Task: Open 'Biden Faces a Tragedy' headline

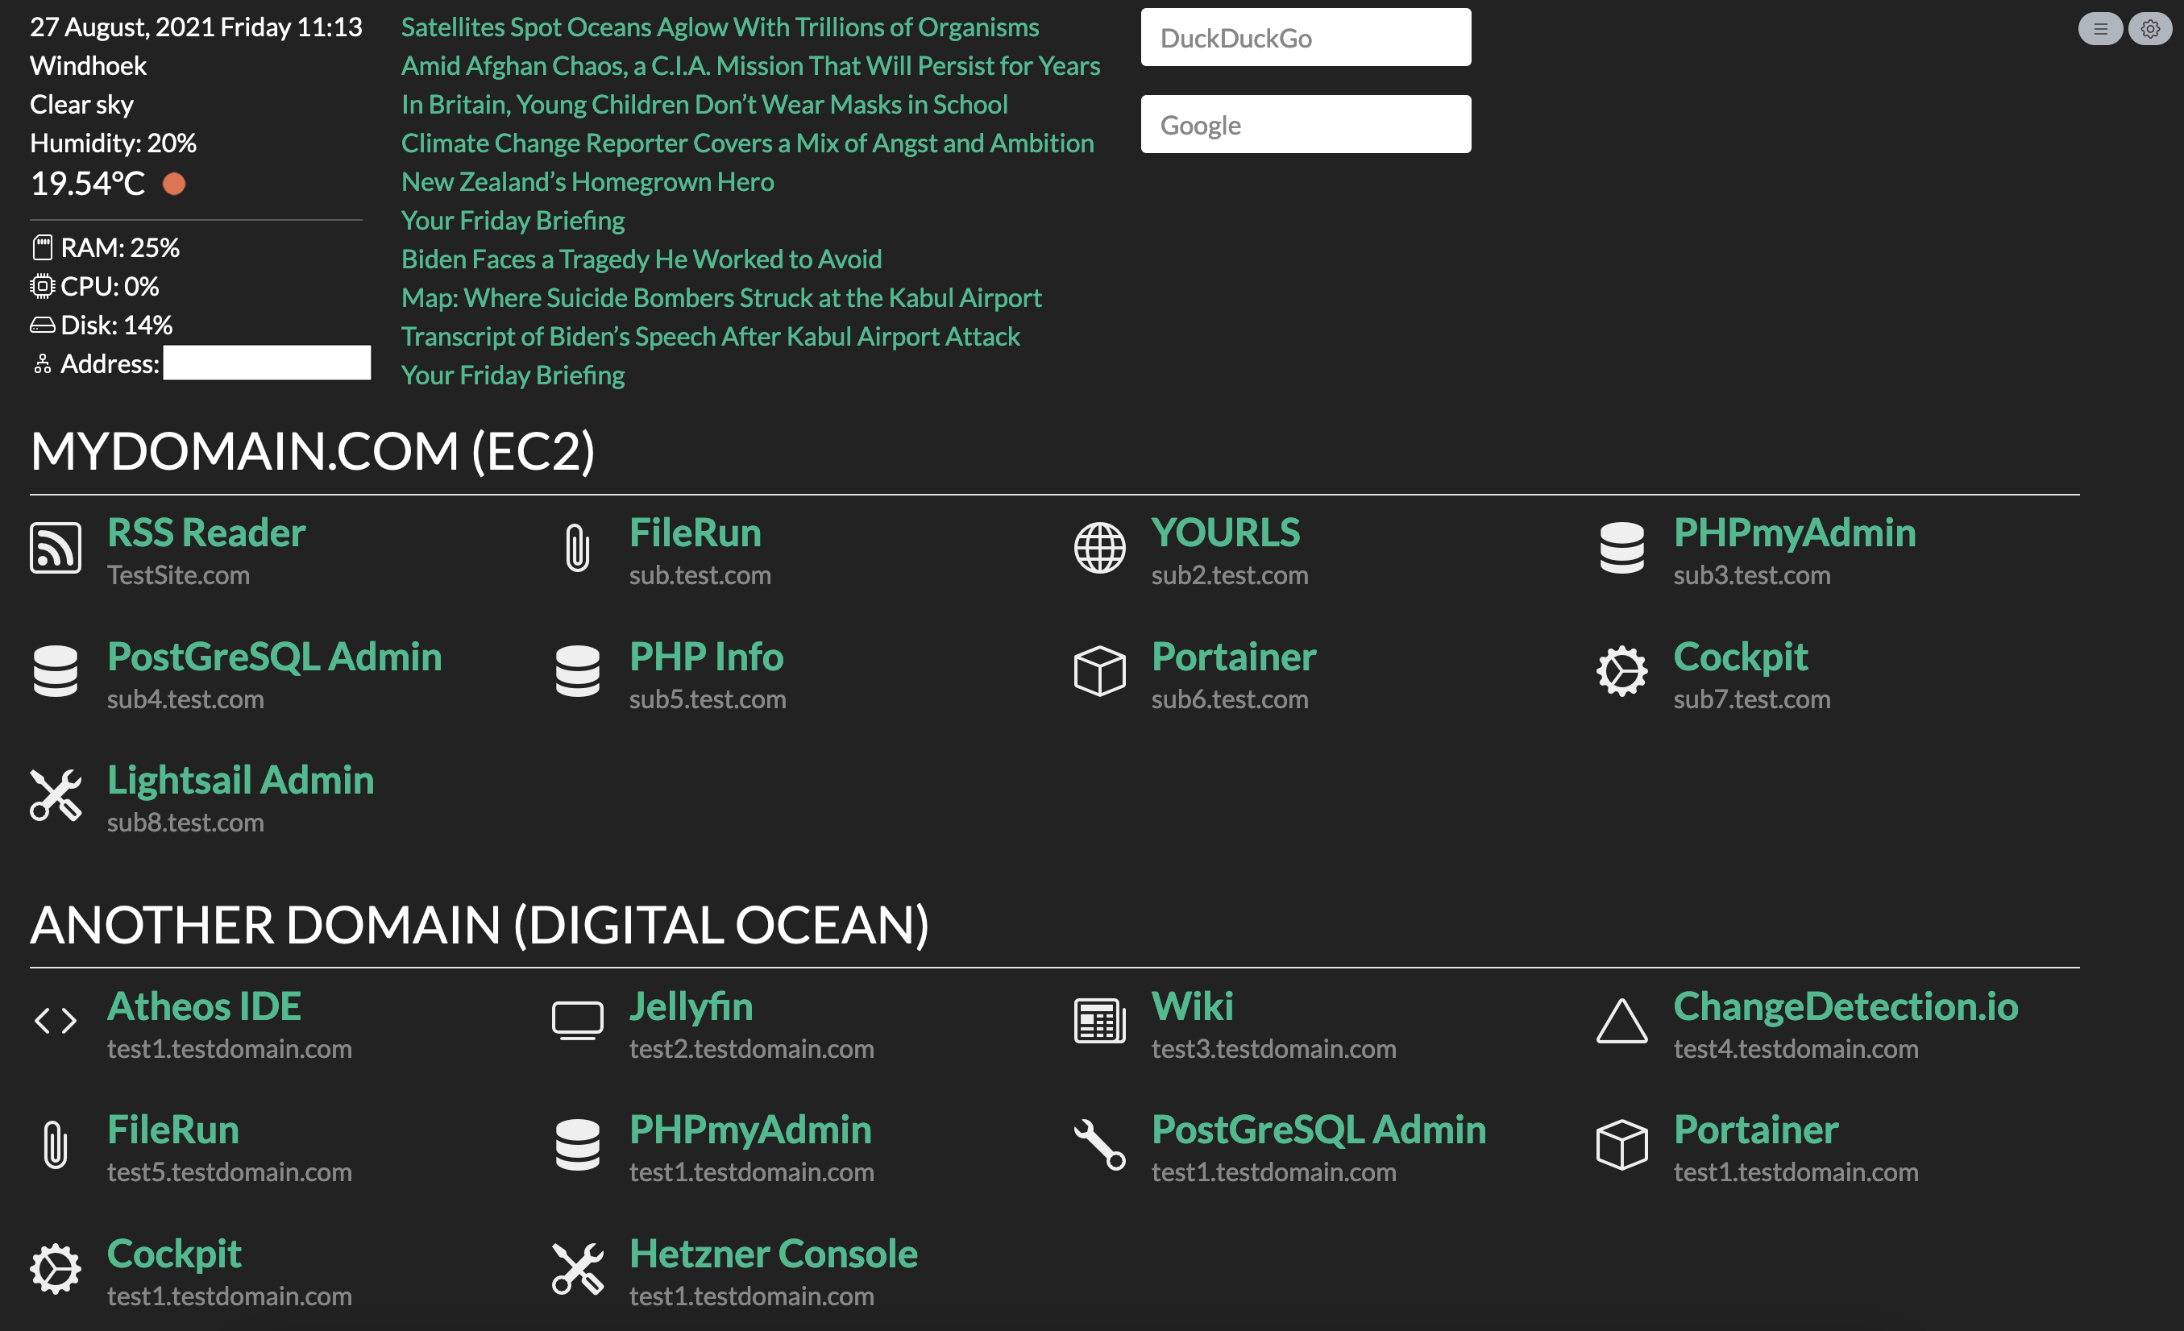Action: coord(641,259)
